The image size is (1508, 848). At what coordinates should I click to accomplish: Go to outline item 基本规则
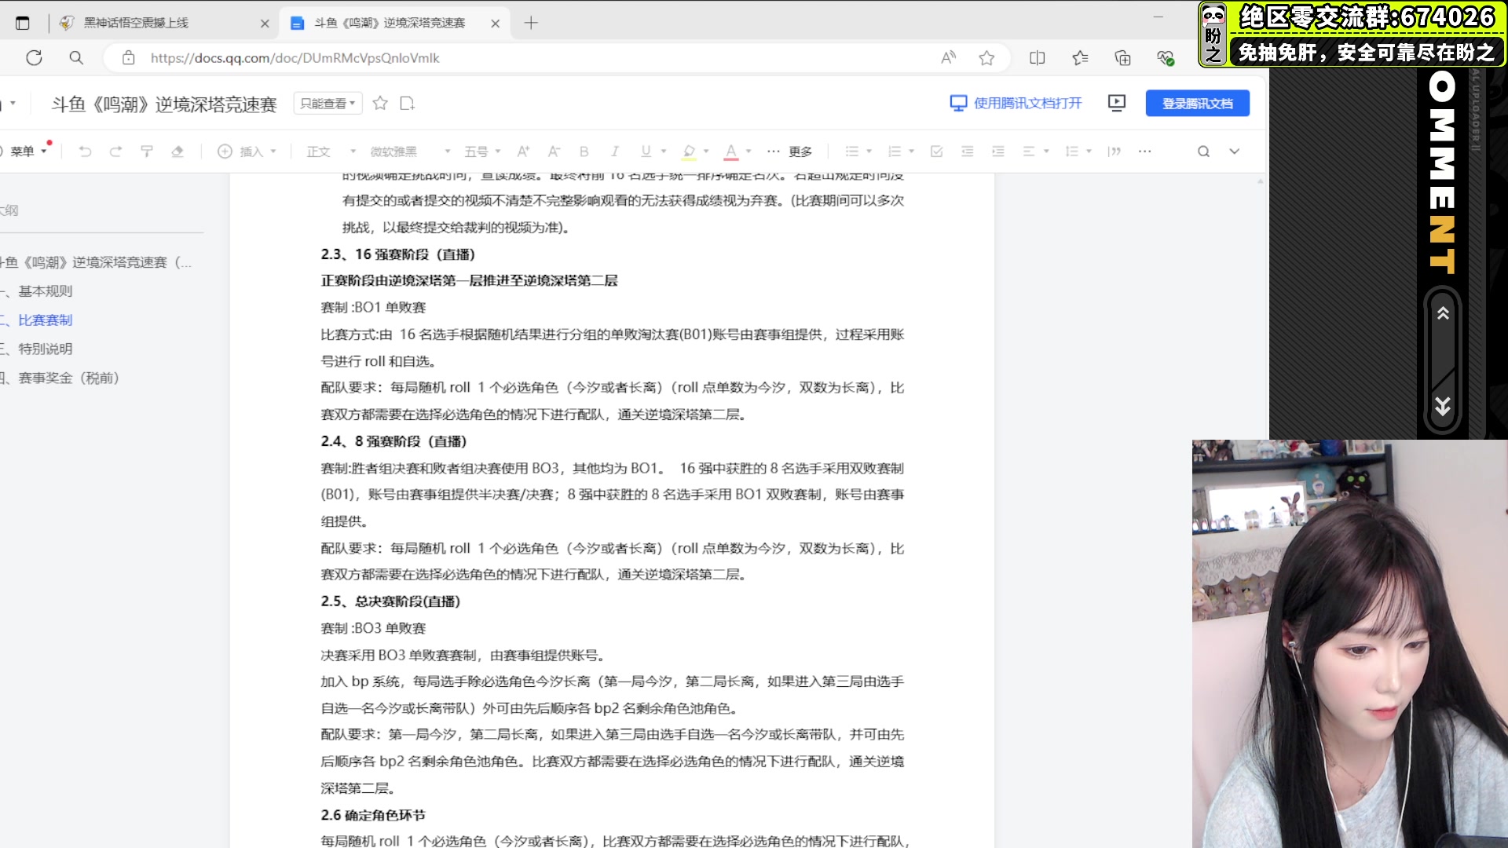pos(45,291)
